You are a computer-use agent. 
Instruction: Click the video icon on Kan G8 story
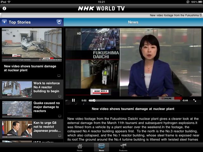60,136
